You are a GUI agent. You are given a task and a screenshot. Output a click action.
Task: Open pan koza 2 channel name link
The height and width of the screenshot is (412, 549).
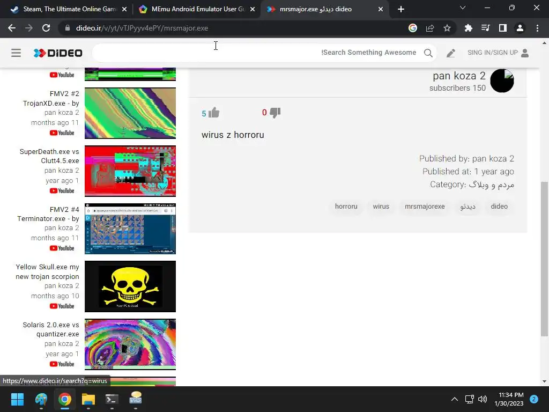[x=459, y=76]
